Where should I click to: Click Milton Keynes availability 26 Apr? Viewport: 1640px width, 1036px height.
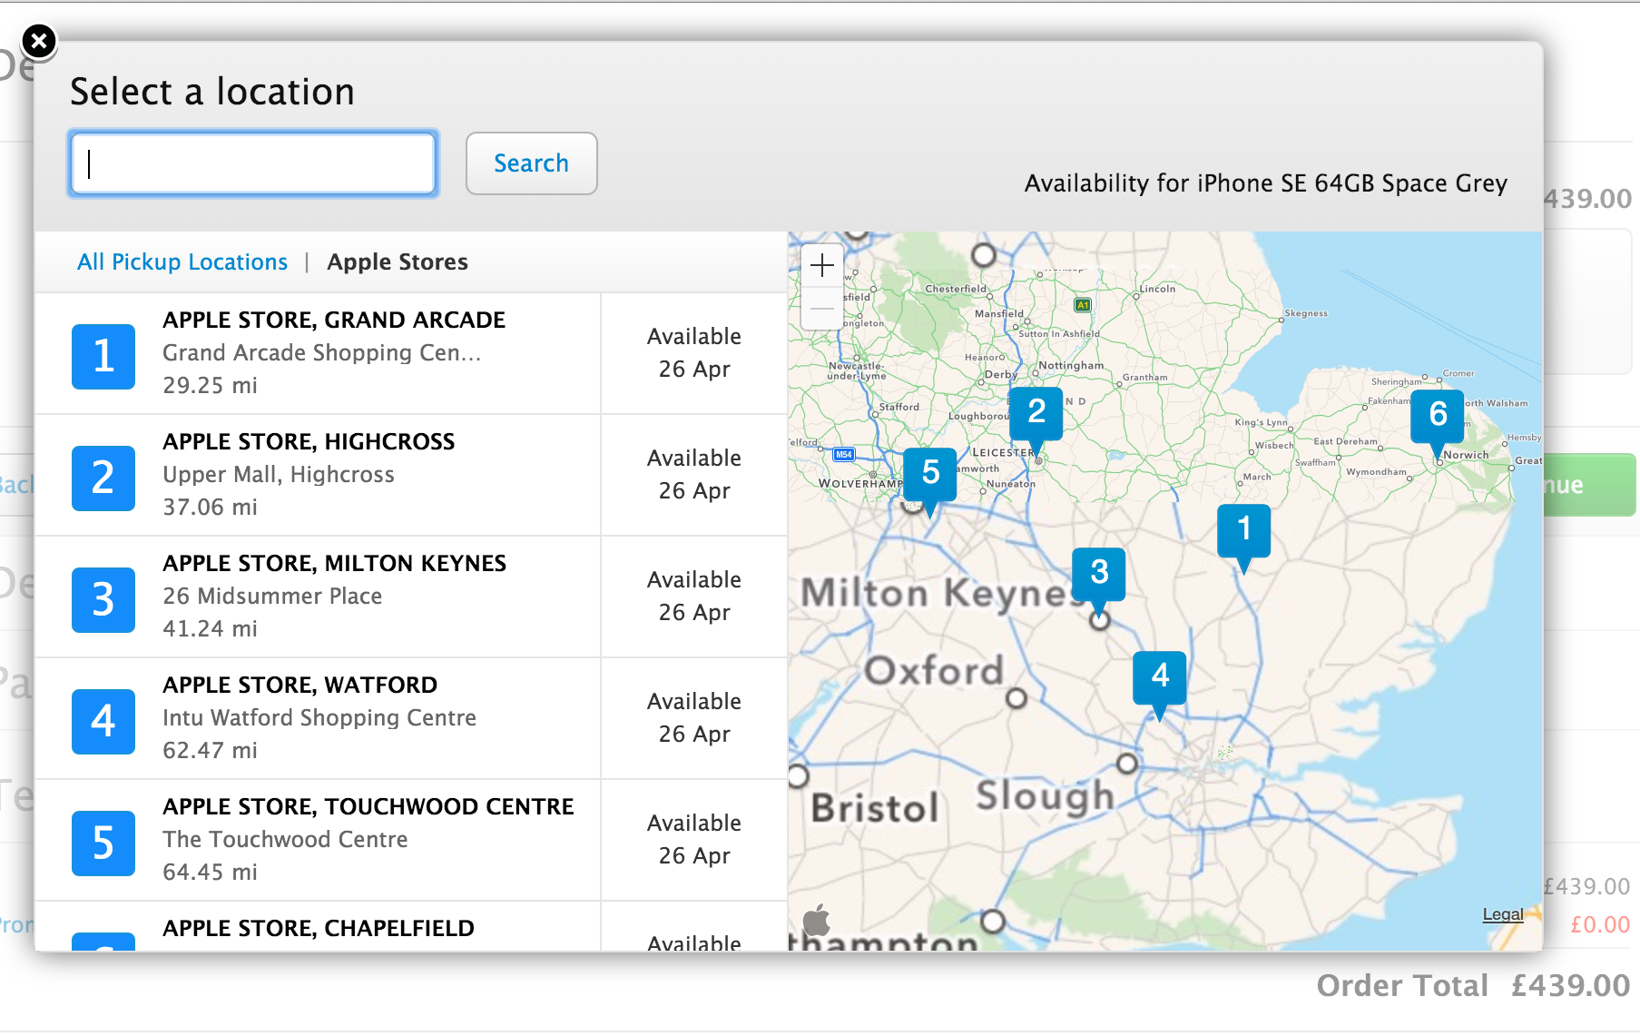click(x=694, y=597)
